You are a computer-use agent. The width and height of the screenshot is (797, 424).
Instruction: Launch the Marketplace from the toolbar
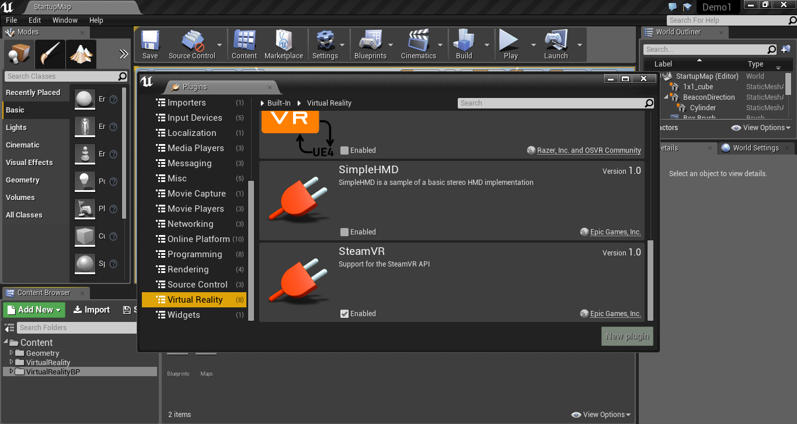[284, 44]
